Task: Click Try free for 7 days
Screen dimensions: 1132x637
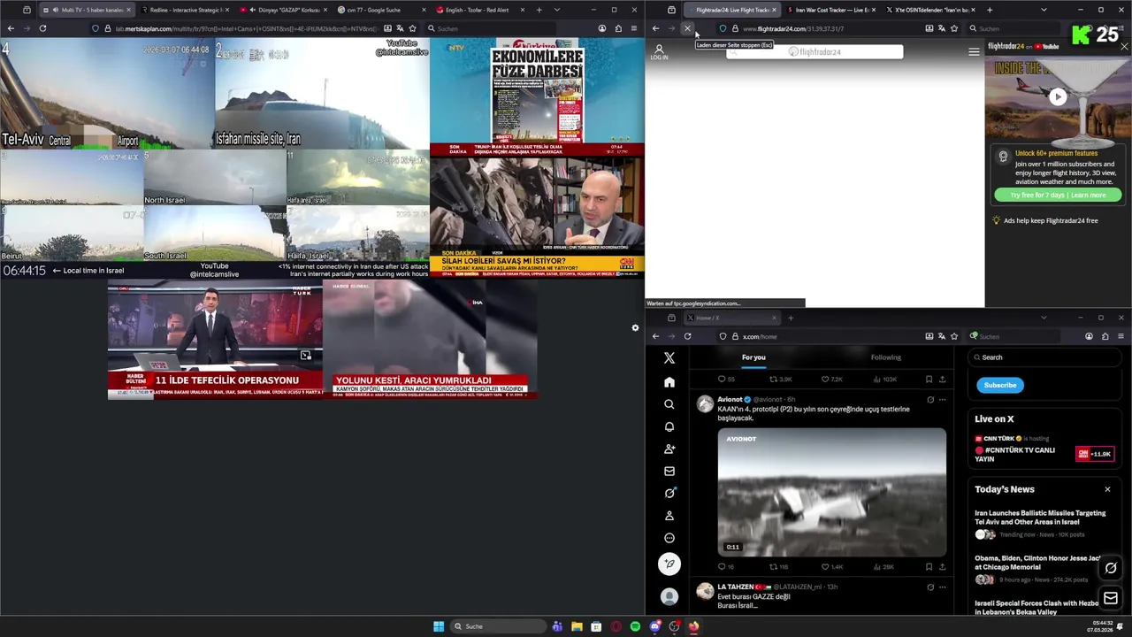Action: pyautogui.click(x=1058, y=195)
